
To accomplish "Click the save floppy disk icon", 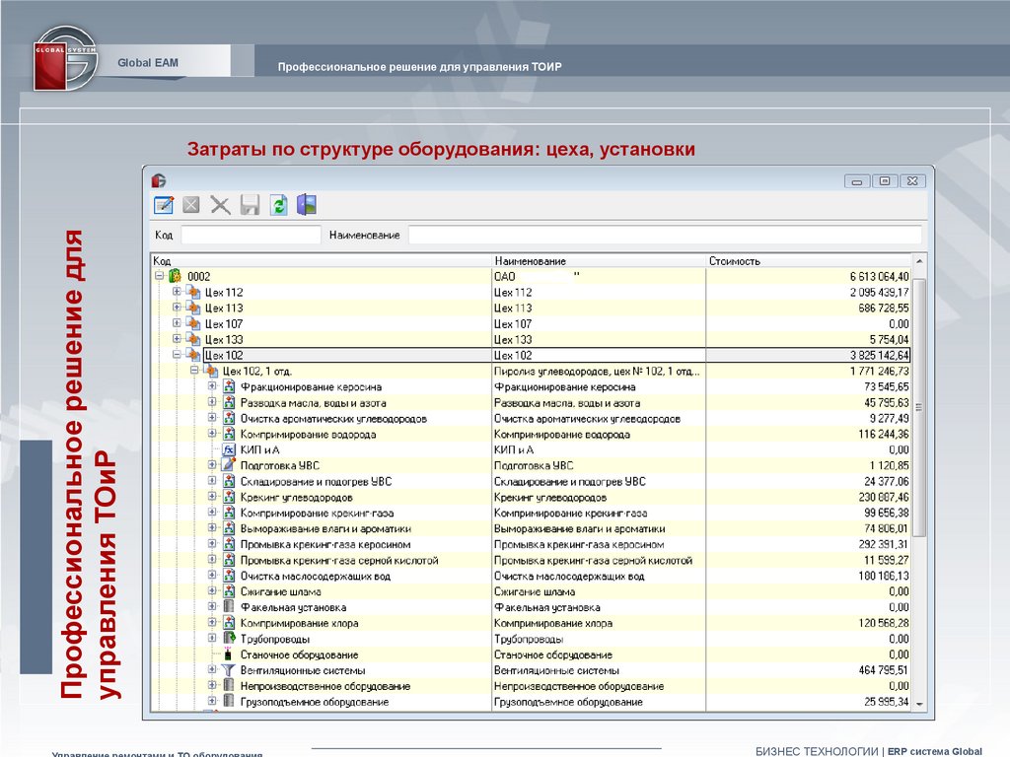I will coord(250,205).
